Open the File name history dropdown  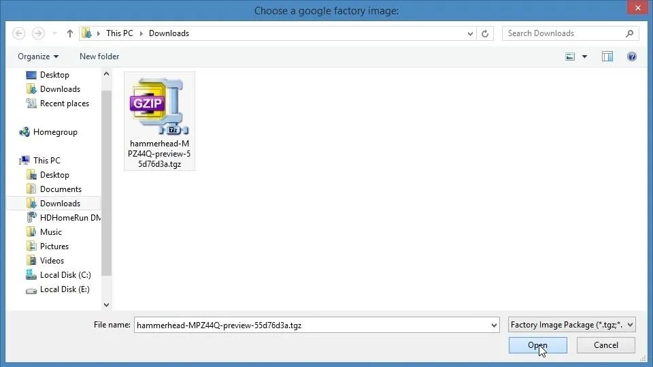[494, 325]
